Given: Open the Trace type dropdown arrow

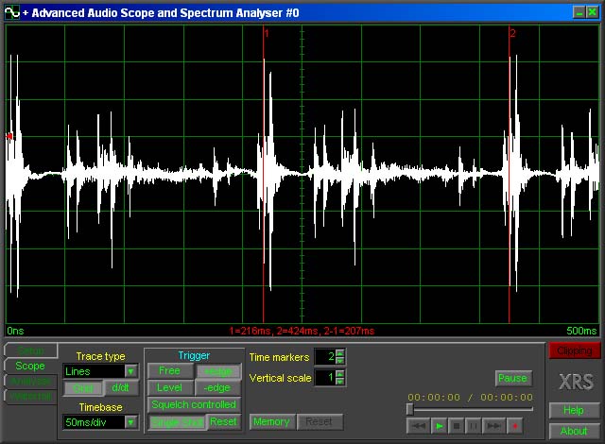Looking at the screenshot, I should [130, 371].
